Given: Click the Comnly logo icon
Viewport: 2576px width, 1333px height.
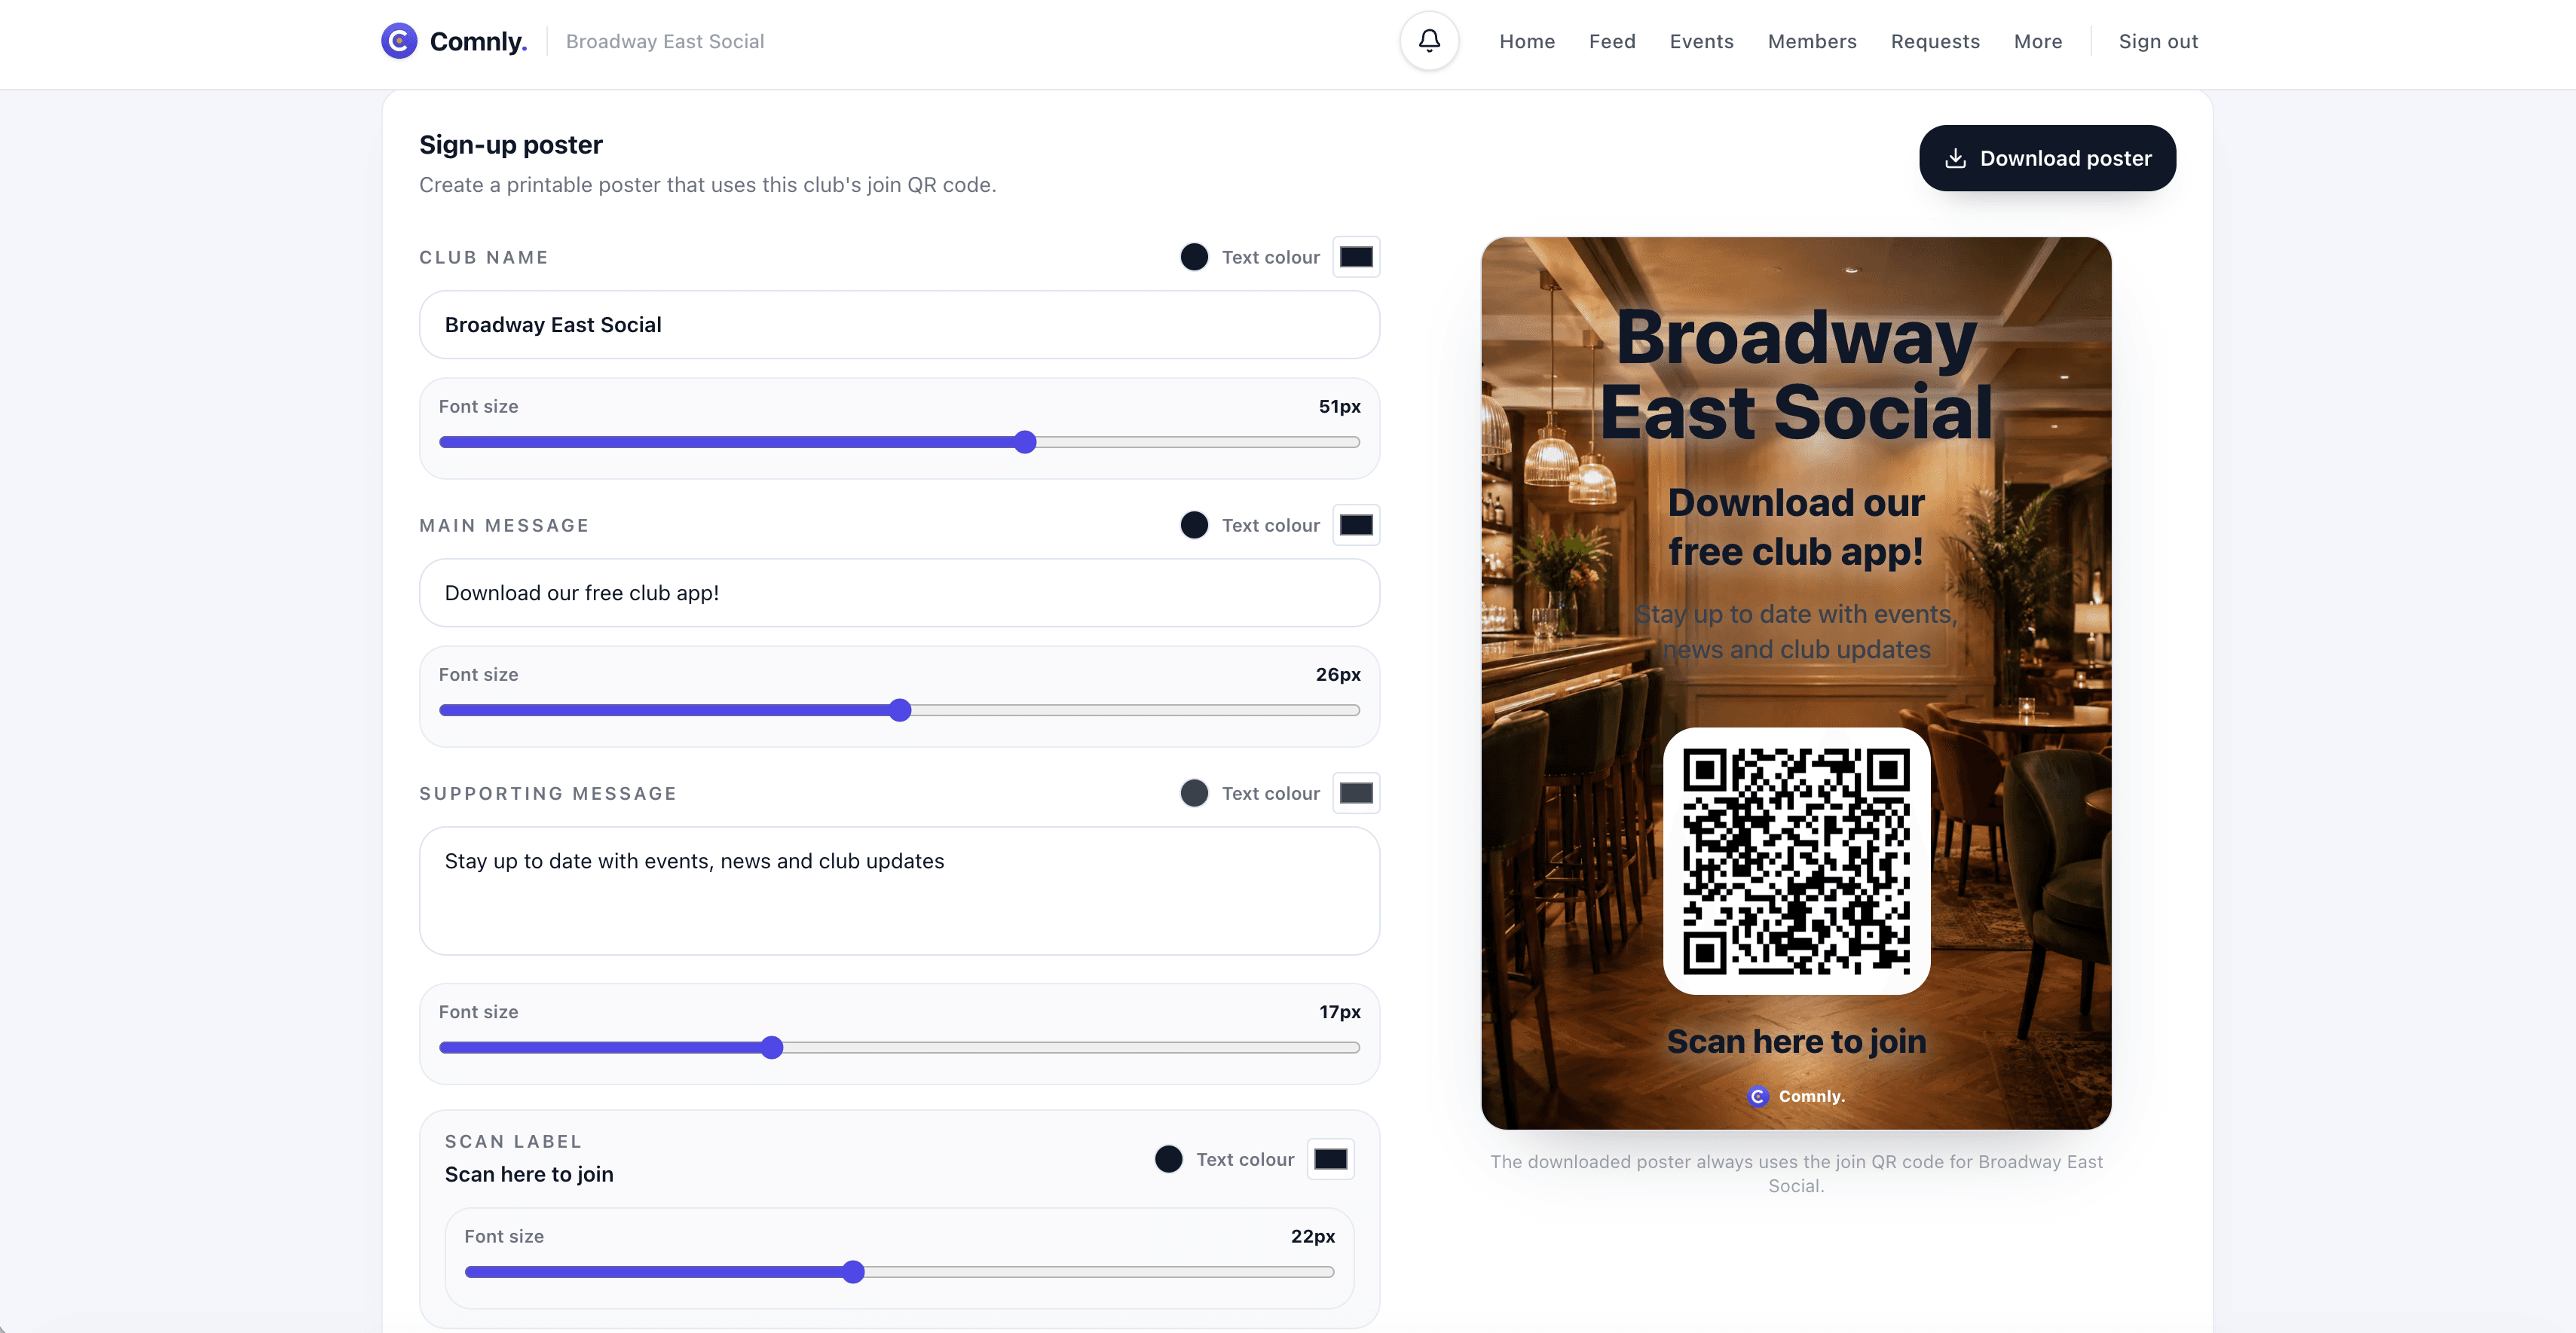Looking at the screenshot, I should 399,41.
